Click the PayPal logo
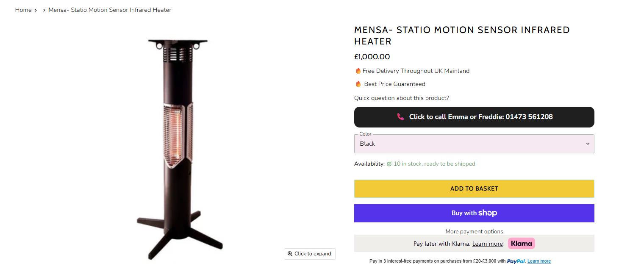The image size is (619, 266). coord(516,261)
